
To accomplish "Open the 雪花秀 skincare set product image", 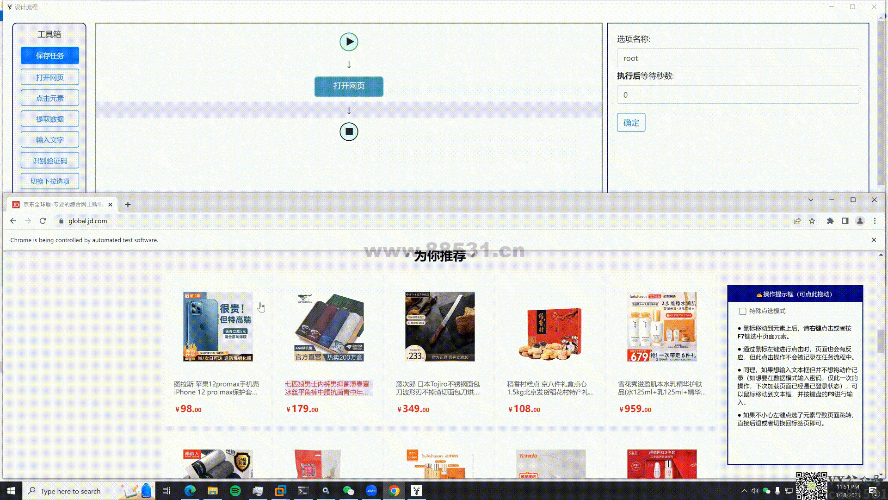I will 662,326.
